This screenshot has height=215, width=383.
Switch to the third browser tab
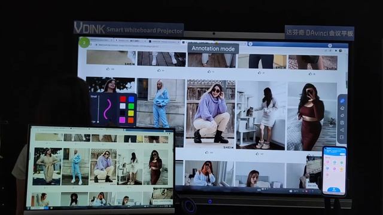tap(163, 41)
